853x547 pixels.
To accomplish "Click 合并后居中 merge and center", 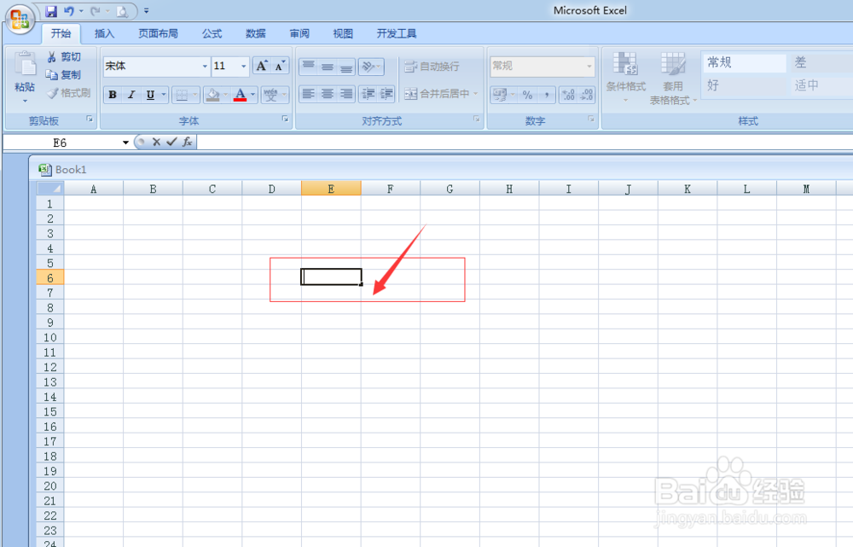I will [437, 94].
